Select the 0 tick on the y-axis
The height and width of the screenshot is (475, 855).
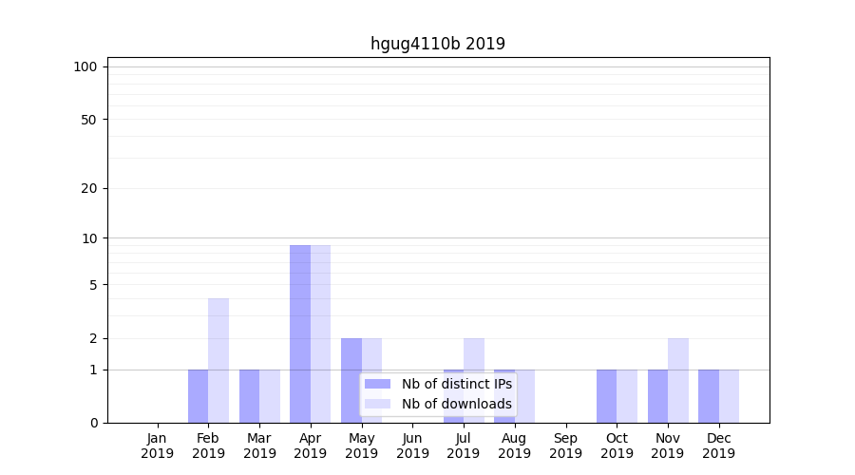93,423
